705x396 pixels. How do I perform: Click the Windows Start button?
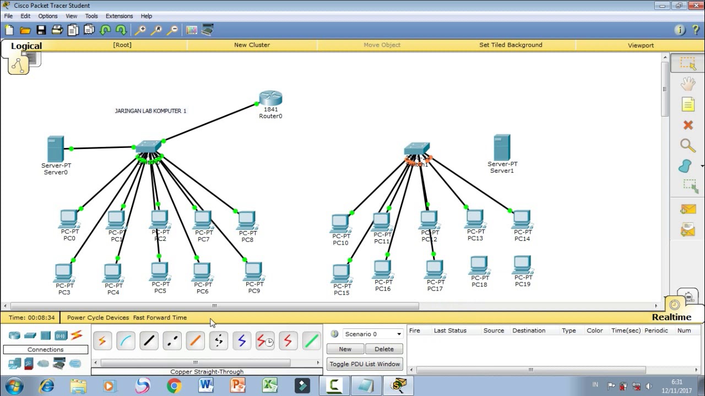(13, 386)
